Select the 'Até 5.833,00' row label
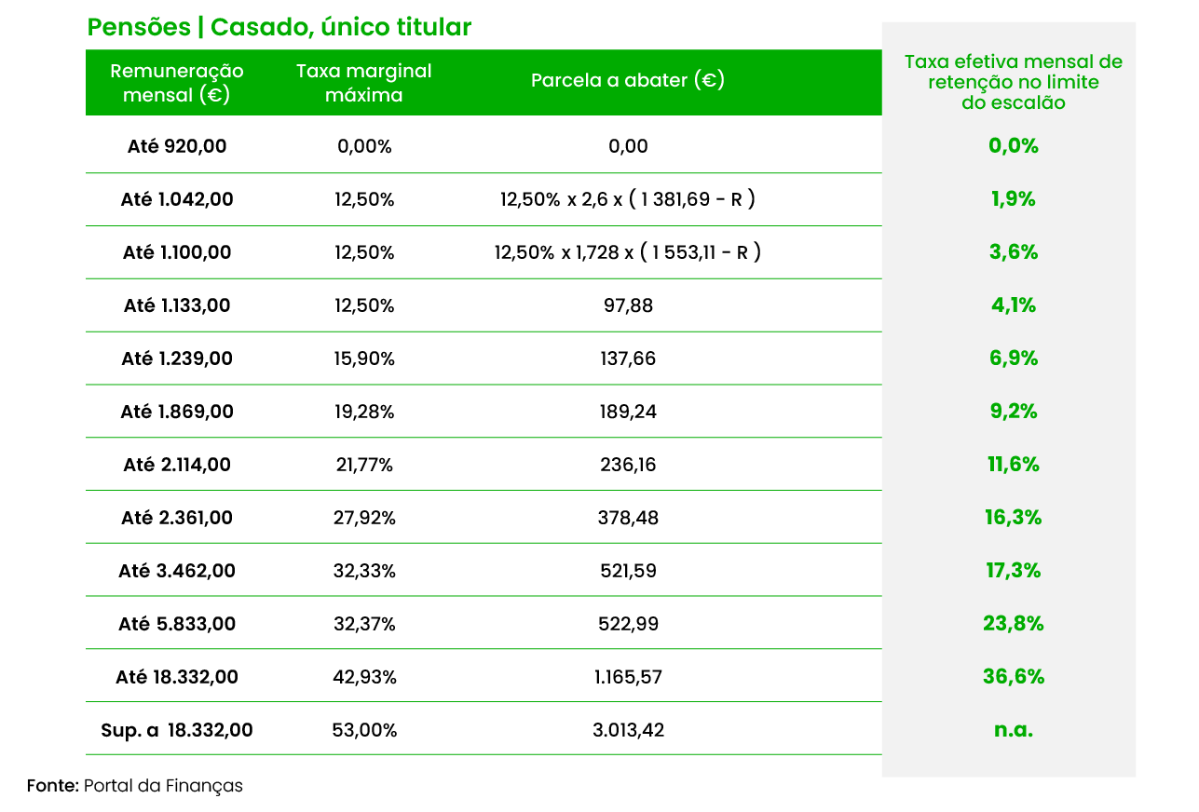Viewport: 1199px width, 812px height. tap(177, 624)
